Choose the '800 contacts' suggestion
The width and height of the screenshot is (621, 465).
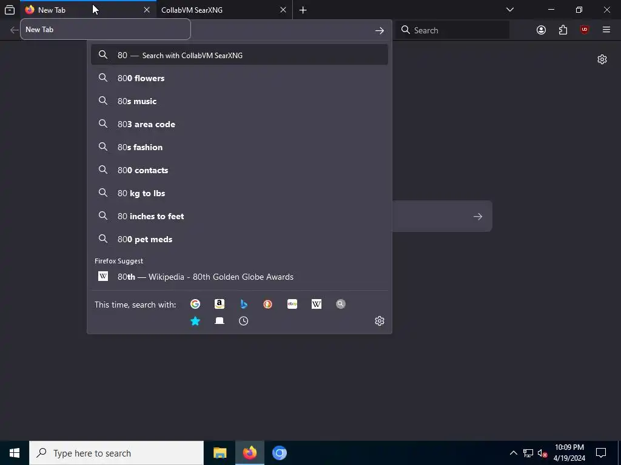pos(239,170)
